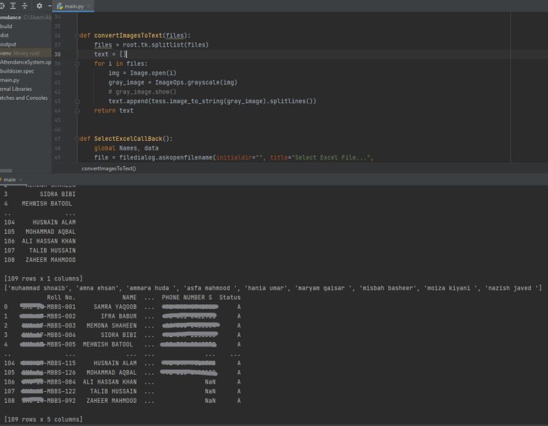Click 'MBBS-003' roll number in console
The image size is (548, 426).
[61, 326]
